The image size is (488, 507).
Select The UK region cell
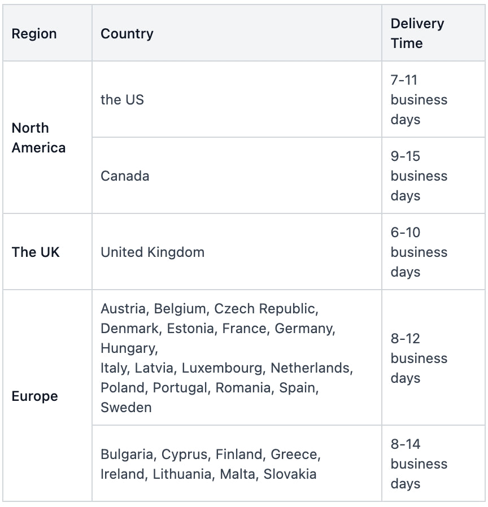[x=36, y=252]
